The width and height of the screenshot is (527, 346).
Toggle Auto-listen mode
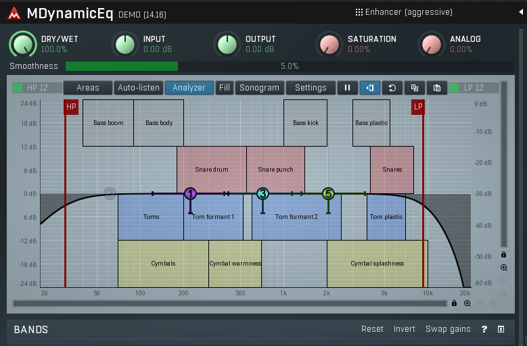pos(139,88)
